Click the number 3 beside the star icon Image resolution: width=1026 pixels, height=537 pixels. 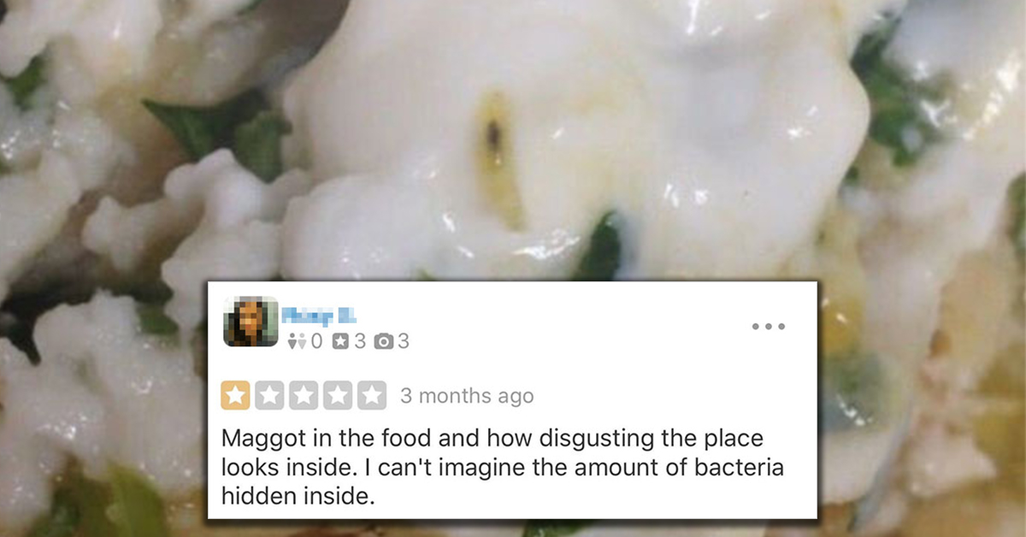(360, 341)
